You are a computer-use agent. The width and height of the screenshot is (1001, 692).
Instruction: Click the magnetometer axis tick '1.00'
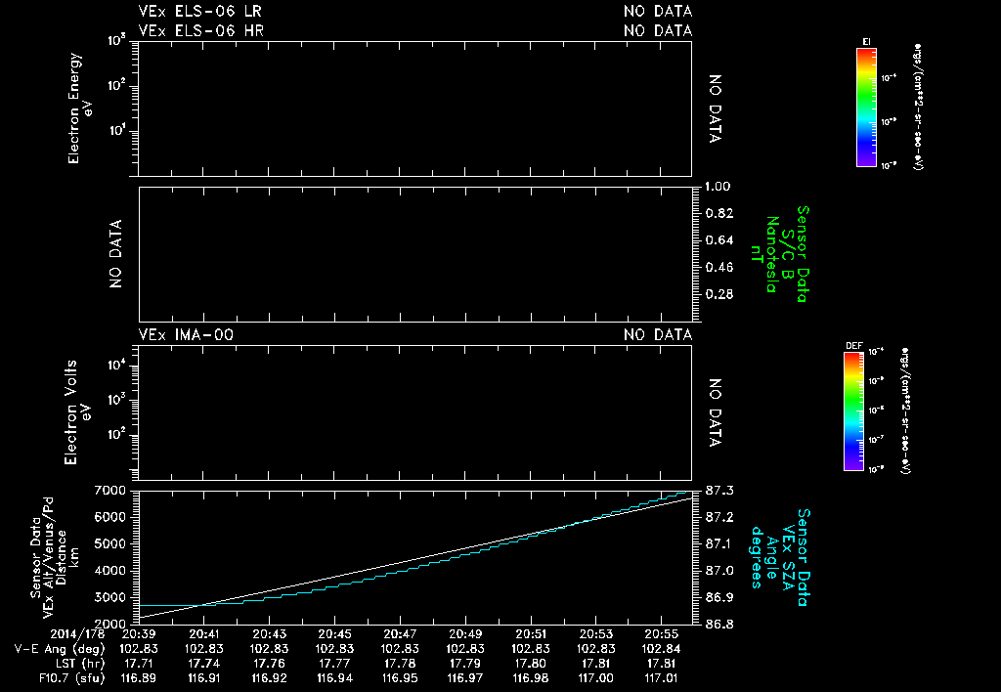pyautogui.click(x=718, y=187)
